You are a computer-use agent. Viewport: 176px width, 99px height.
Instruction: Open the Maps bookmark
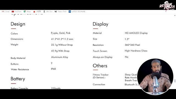point(27,12)
